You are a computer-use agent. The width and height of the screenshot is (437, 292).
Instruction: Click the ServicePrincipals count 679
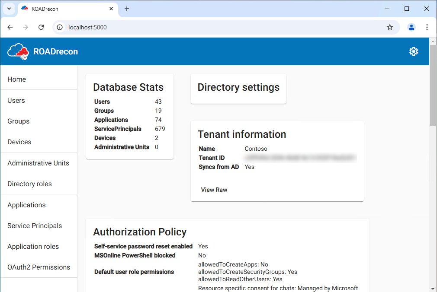click(160, 129)
